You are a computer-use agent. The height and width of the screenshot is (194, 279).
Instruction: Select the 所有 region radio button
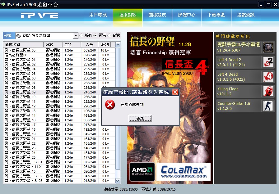[81, 35]
